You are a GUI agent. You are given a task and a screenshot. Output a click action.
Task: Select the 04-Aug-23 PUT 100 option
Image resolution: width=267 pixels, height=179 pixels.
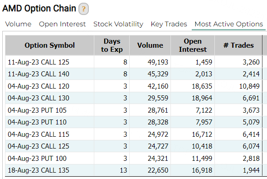click(37, 159)
